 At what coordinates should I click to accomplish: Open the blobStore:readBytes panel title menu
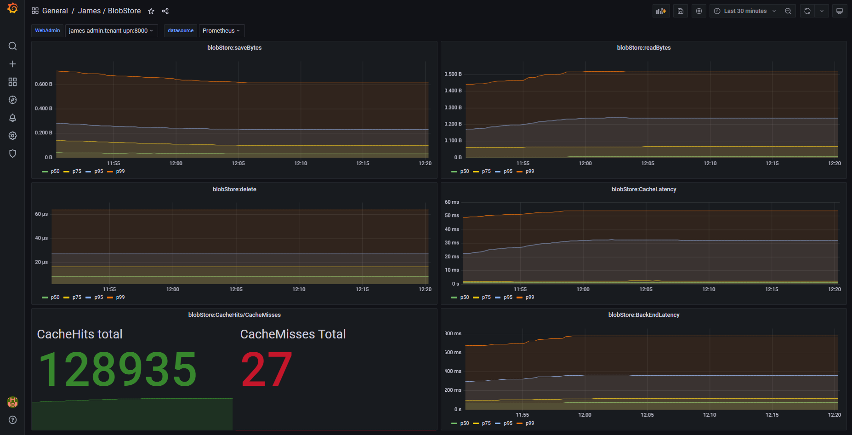click(x=644, y=48)
